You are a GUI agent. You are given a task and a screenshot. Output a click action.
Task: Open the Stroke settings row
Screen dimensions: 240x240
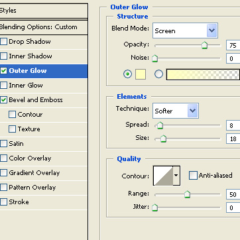pos(44,202)
